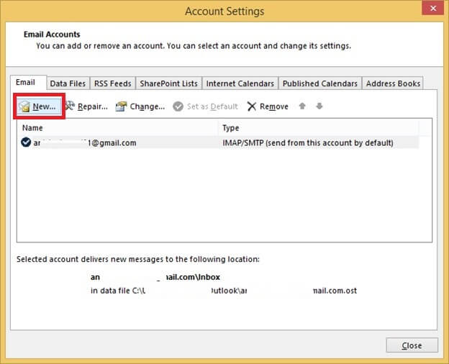Click the Change account settings icon
This screenshot has width=449, height=364.
click(122, 106)
